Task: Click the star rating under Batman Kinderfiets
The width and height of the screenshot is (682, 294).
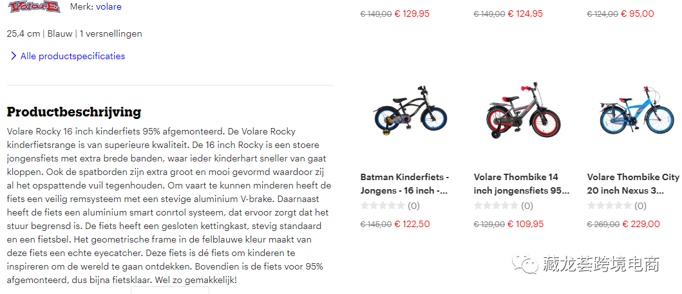Action: (383, 206)
